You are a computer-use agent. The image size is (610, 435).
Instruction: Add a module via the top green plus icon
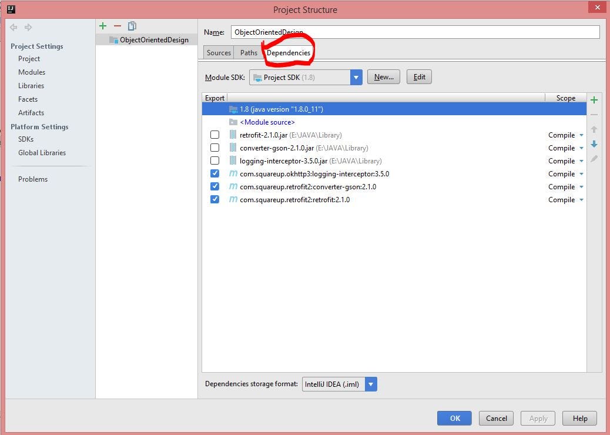pyautogui.click(x=103, y=26)
